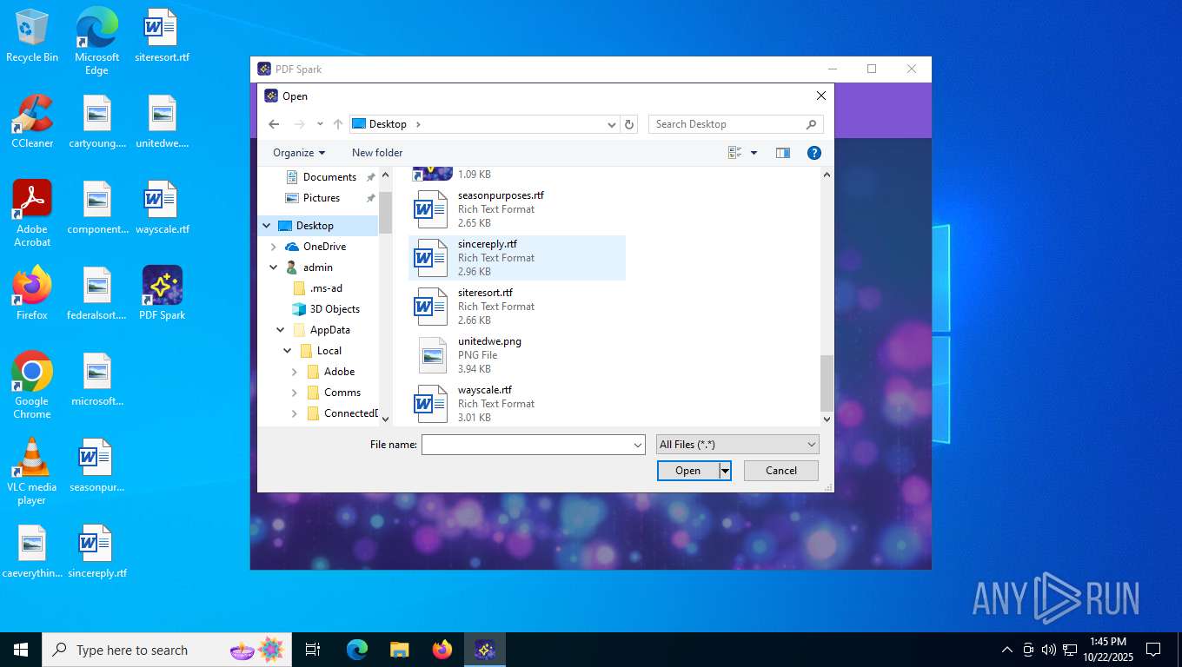Expand the OneDrive tree node
The height and width of the screenshot is (667, 1182).
point(274,247)
